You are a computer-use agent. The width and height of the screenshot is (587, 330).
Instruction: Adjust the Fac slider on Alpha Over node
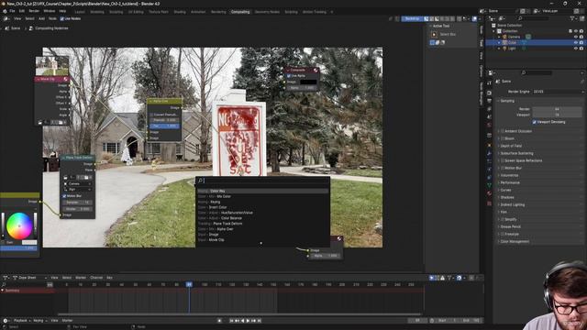pyautogui.click(x=165, y=126)
